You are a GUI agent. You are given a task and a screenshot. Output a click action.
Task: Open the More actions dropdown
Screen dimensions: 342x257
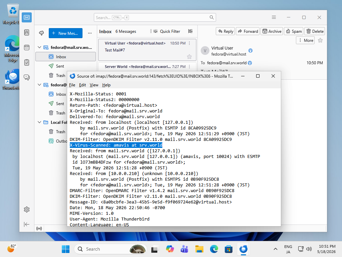pos(305,40)
